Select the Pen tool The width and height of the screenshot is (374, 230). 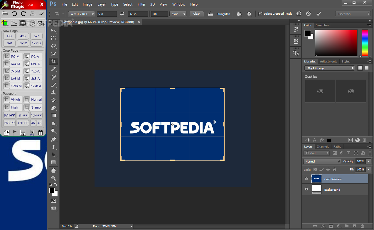point(53,139)
